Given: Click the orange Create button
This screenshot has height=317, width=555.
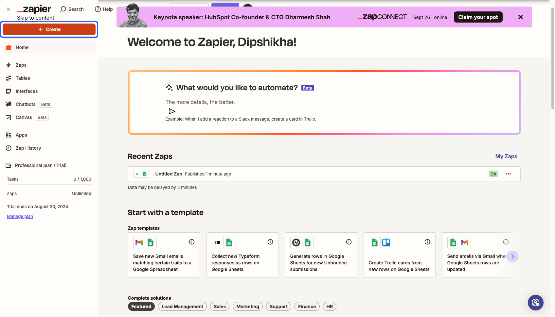Looking at the screenshot, I should click(49, 29).
